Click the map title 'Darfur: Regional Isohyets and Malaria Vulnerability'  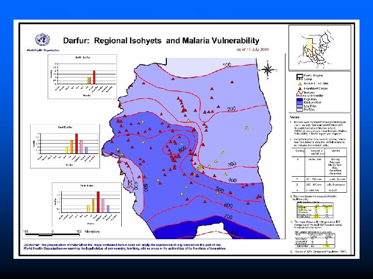click(x=161, y=41)
